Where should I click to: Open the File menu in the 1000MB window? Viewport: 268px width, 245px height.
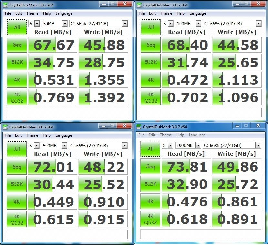click(141, 135)
